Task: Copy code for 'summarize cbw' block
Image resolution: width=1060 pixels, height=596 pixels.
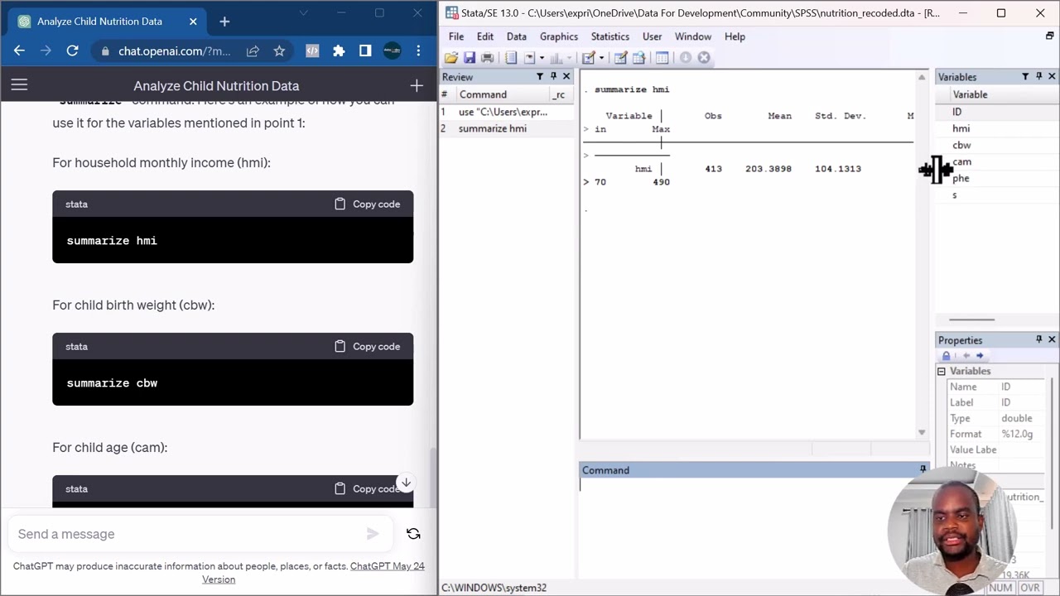Action: click(x=368, y=346)
